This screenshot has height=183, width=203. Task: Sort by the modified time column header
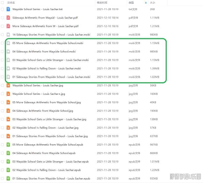(x=102, y=3)
